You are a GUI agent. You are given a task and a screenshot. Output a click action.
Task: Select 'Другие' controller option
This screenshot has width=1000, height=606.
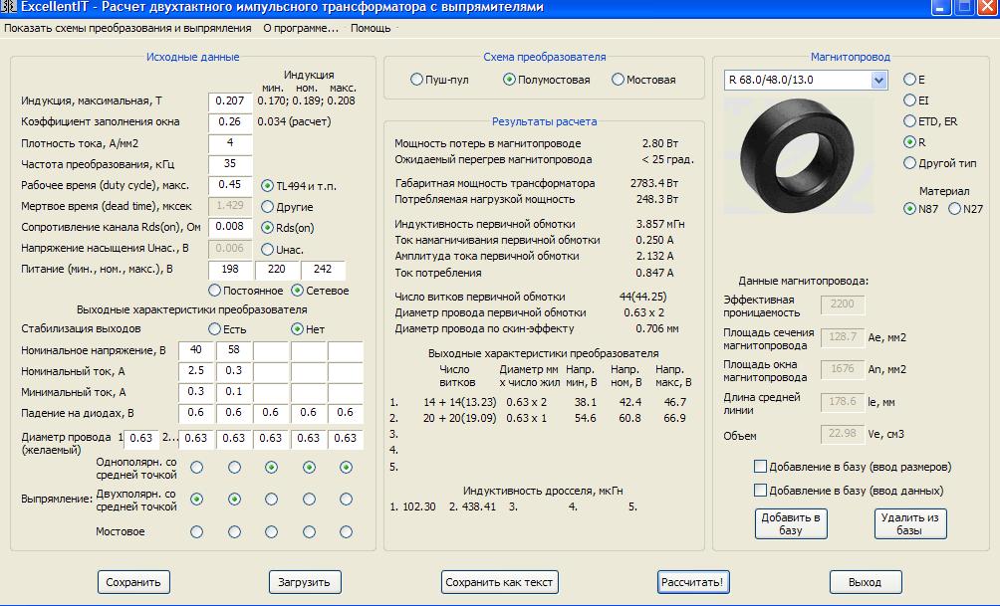[267, 206]
